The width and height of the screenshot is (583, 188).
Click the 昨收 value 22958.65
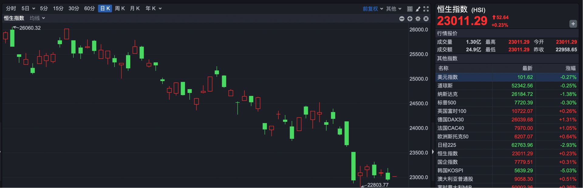pos(566,50)
